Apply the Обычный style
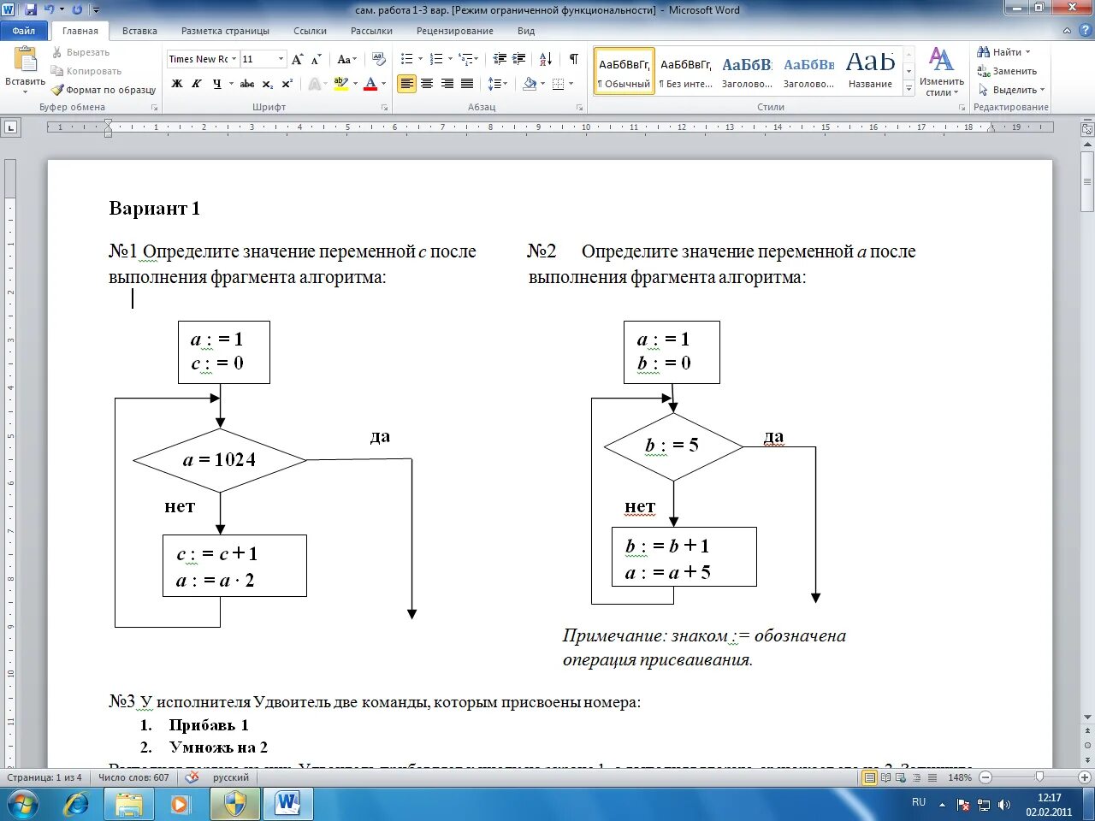 pyautogui.click(x=624, y=71)
